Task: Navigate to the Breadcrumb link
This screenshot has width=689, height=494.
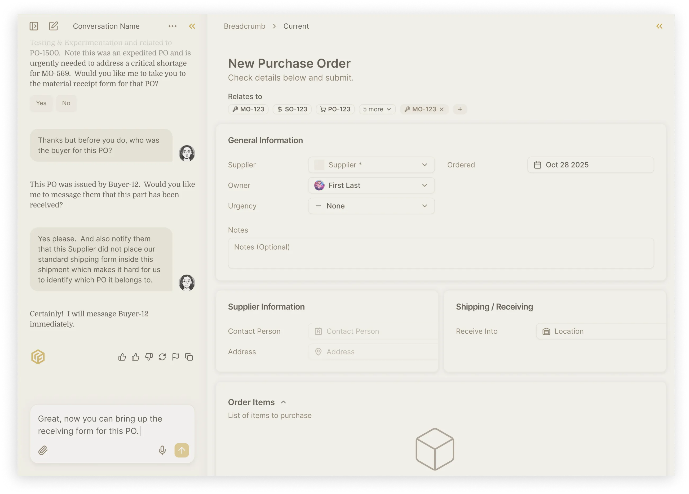Action: [x=244, y=26]
